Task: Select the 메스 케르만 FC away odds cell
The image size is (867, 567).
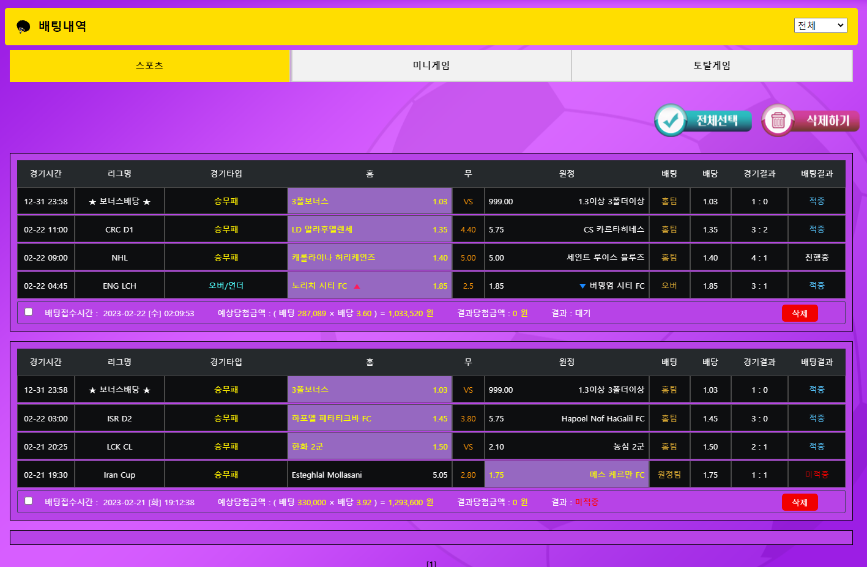Action: (567, 475)
